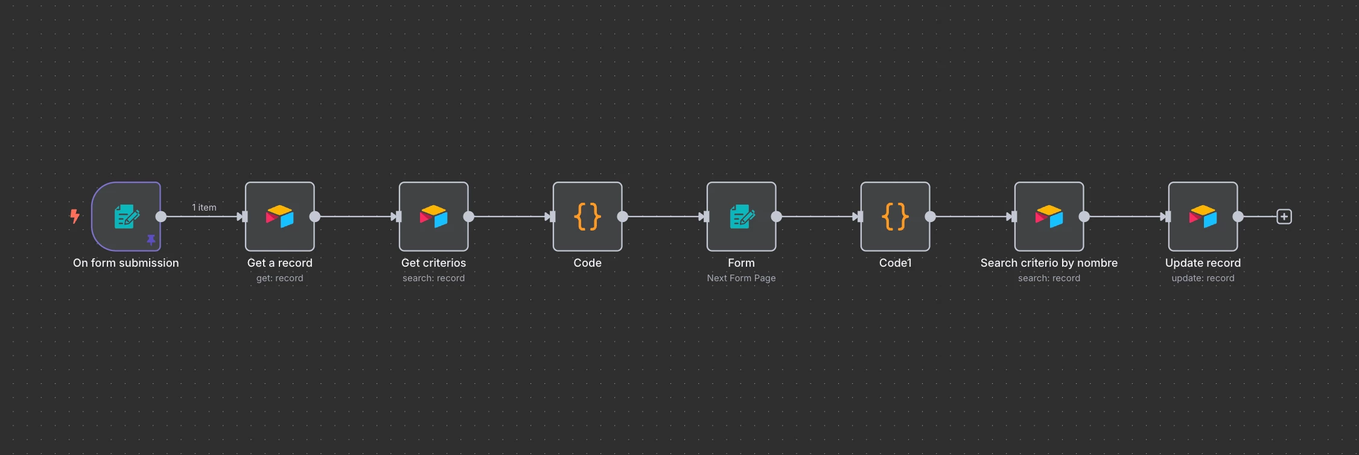Click the lightning bolt trigger icon
This screenshot has width=1359, height=455.
75,216
